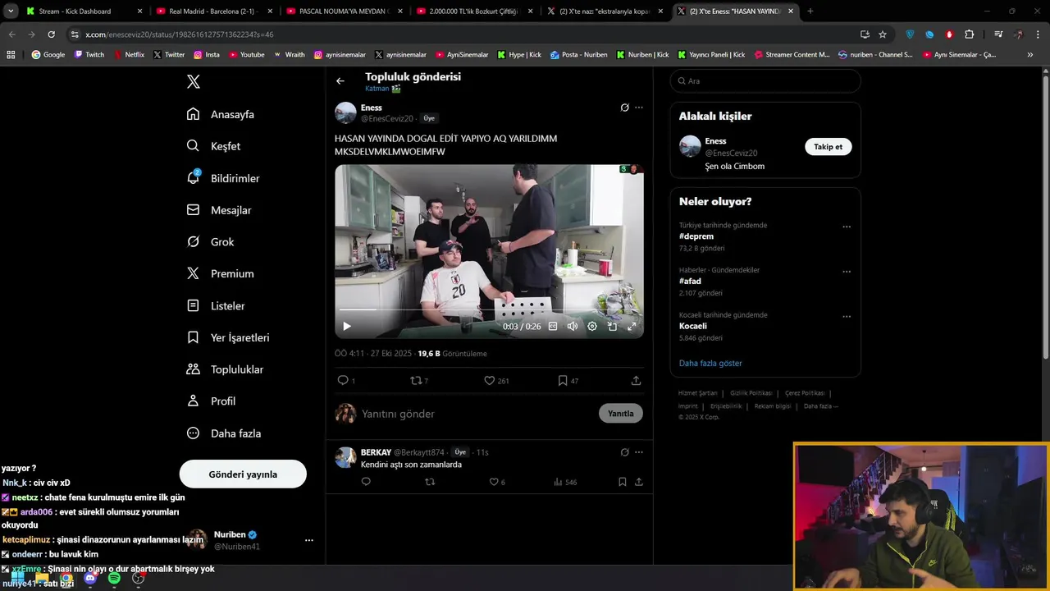
Task: Open Listeler lists page
Action: tap(215, 306)
